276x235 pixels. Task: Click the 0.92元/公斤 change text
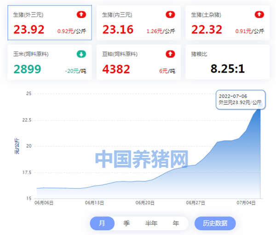[x=72, y=31]
